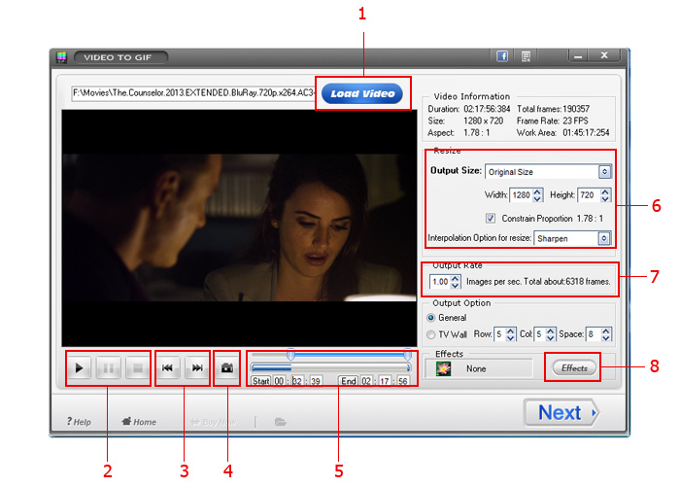
Task: Click the Play button
Action: (81, 368)
